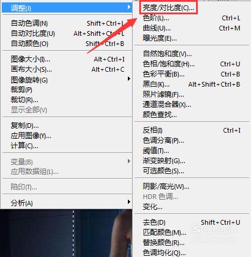Screen dimensions: 251x257
Task: Expand the 调整(J) submenu arrow
Action: [129, 7]
